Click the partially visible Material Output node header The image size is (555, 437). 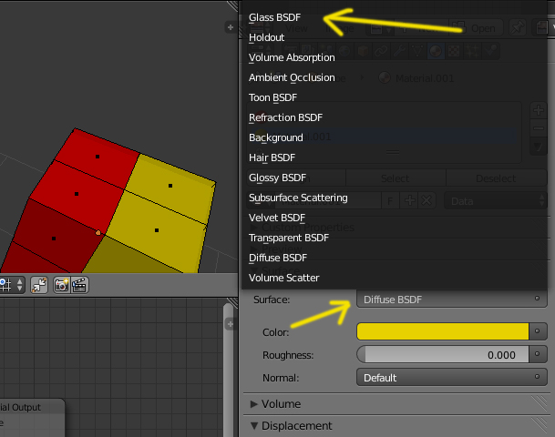pyautogui.click(x=32, y=407)
